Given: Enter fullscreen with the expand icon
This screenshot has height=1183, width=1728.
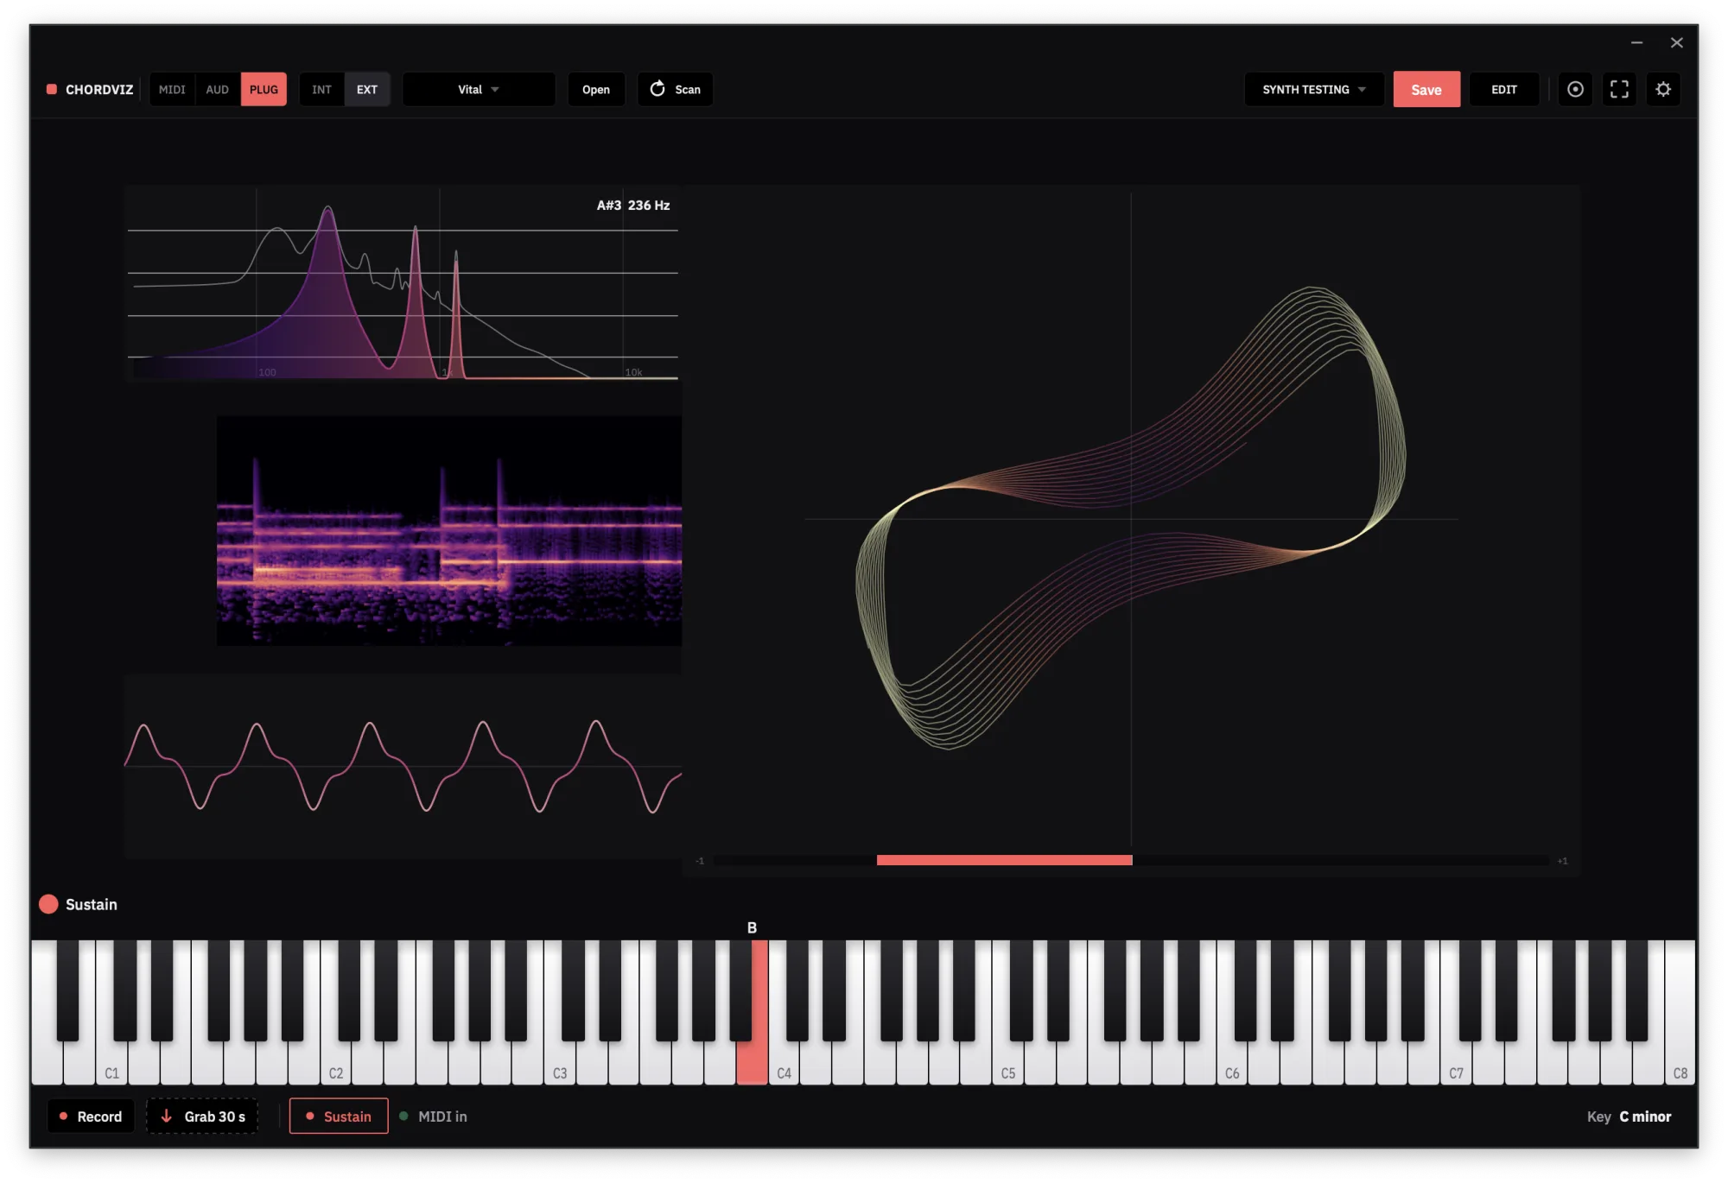Looking at the screenshot, I should pos(1619,89).
